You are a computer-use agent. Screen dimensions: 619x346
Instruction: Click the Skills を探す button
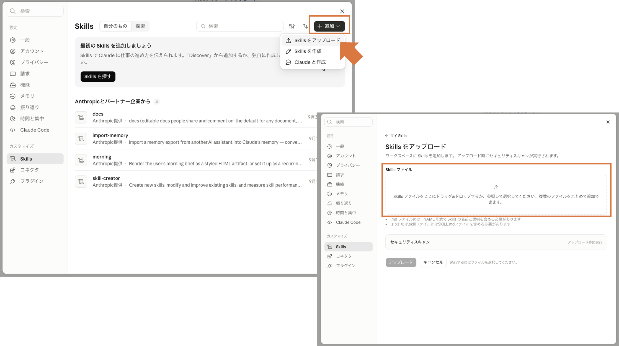[98, 77]
